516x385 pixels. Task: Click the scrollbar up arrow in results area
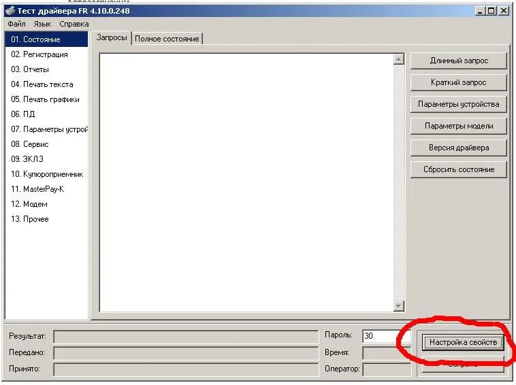(398, 59)
